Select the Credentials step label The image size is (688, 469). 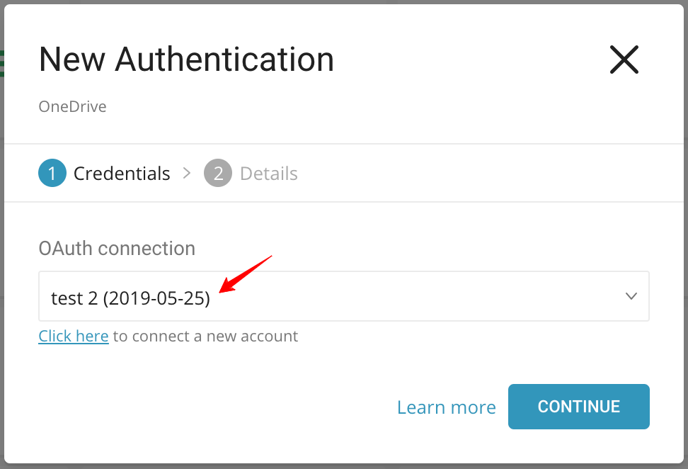click(122, 174)
